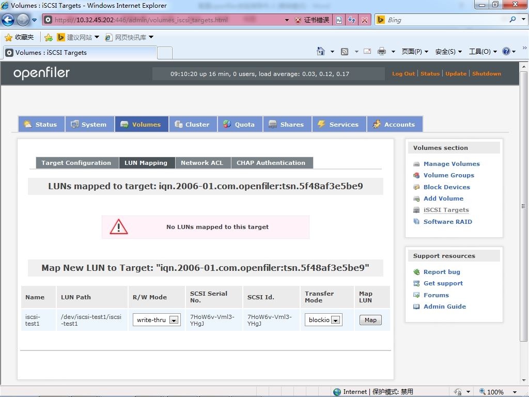
Task: Open the Status main tab
Action: [41, 124]
